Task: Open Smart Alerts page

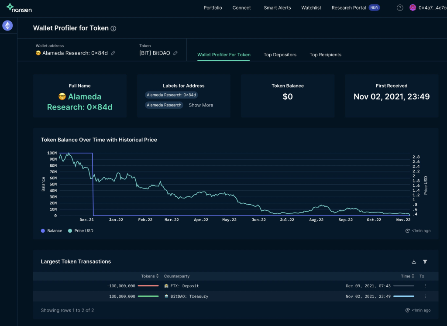Action: [x=277, y=8]
